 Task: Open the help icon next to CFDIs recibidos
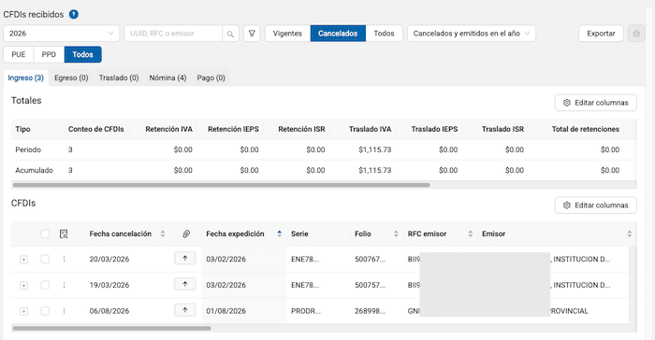(x=74, y=14)
